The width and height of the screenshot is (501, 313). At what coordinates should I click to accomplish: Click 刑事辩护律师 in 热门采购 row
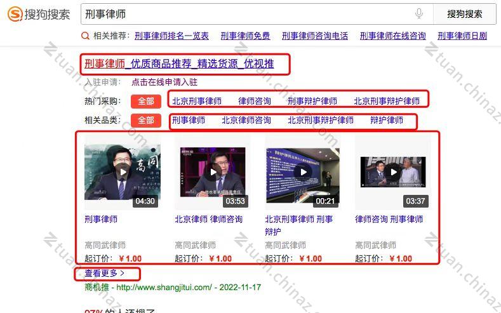(312, 101)
